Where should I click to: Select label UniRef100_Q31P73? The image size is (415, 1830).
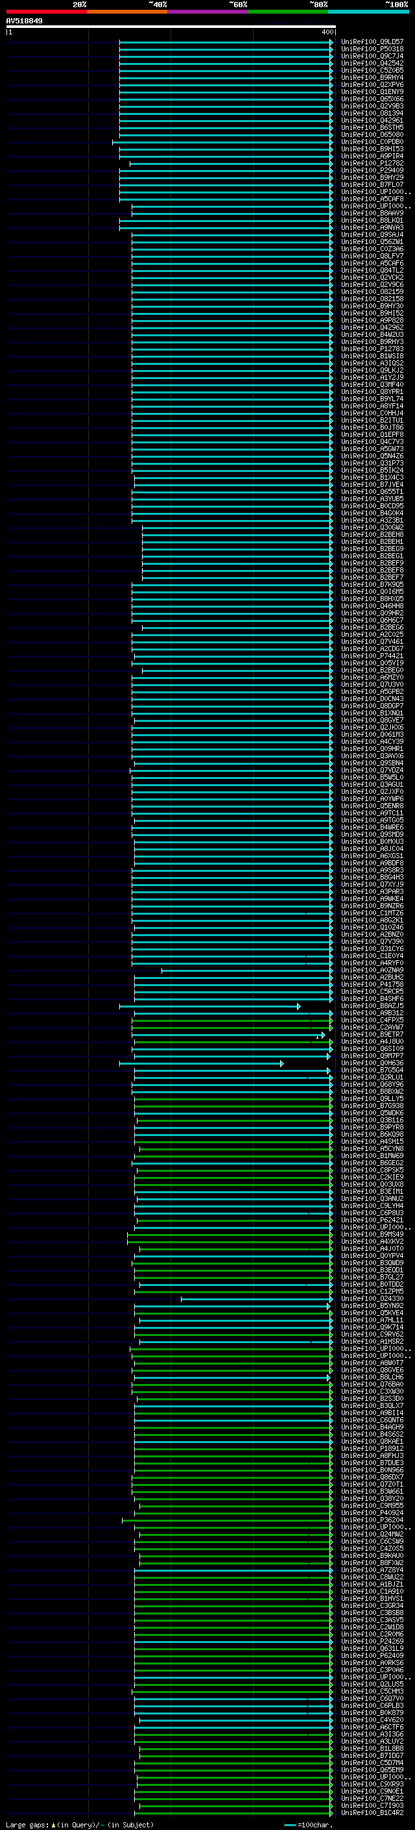[x=372, y=464]
